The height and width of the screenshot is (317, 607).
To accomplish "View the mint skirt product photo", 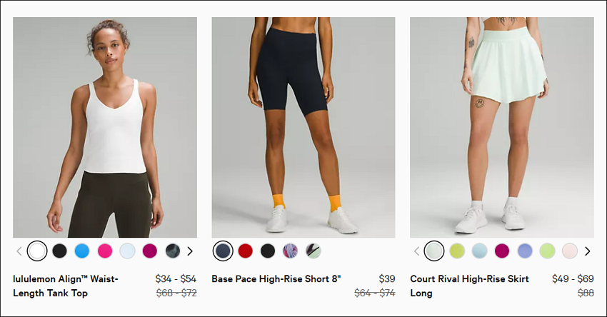I will click(502, 127).
